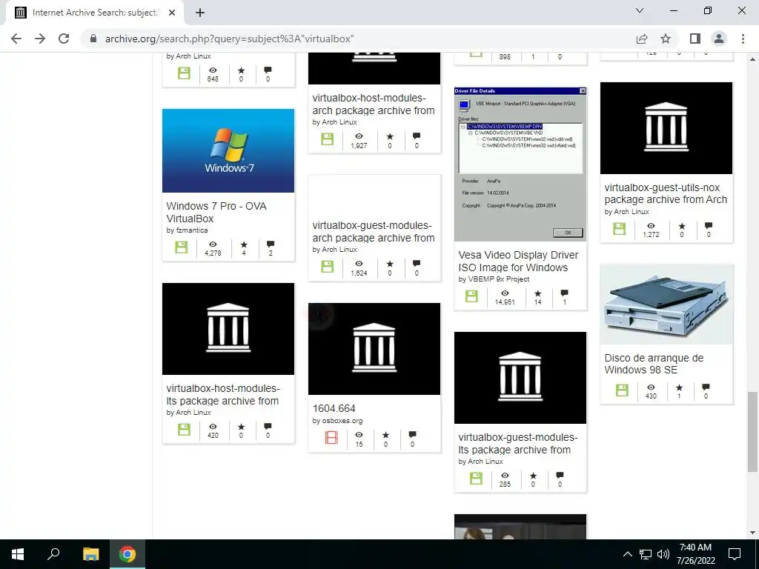This screenshot has height=569, width=759.
Task: Click favorites star on Disco de arranque card
Action: [679, 387]
